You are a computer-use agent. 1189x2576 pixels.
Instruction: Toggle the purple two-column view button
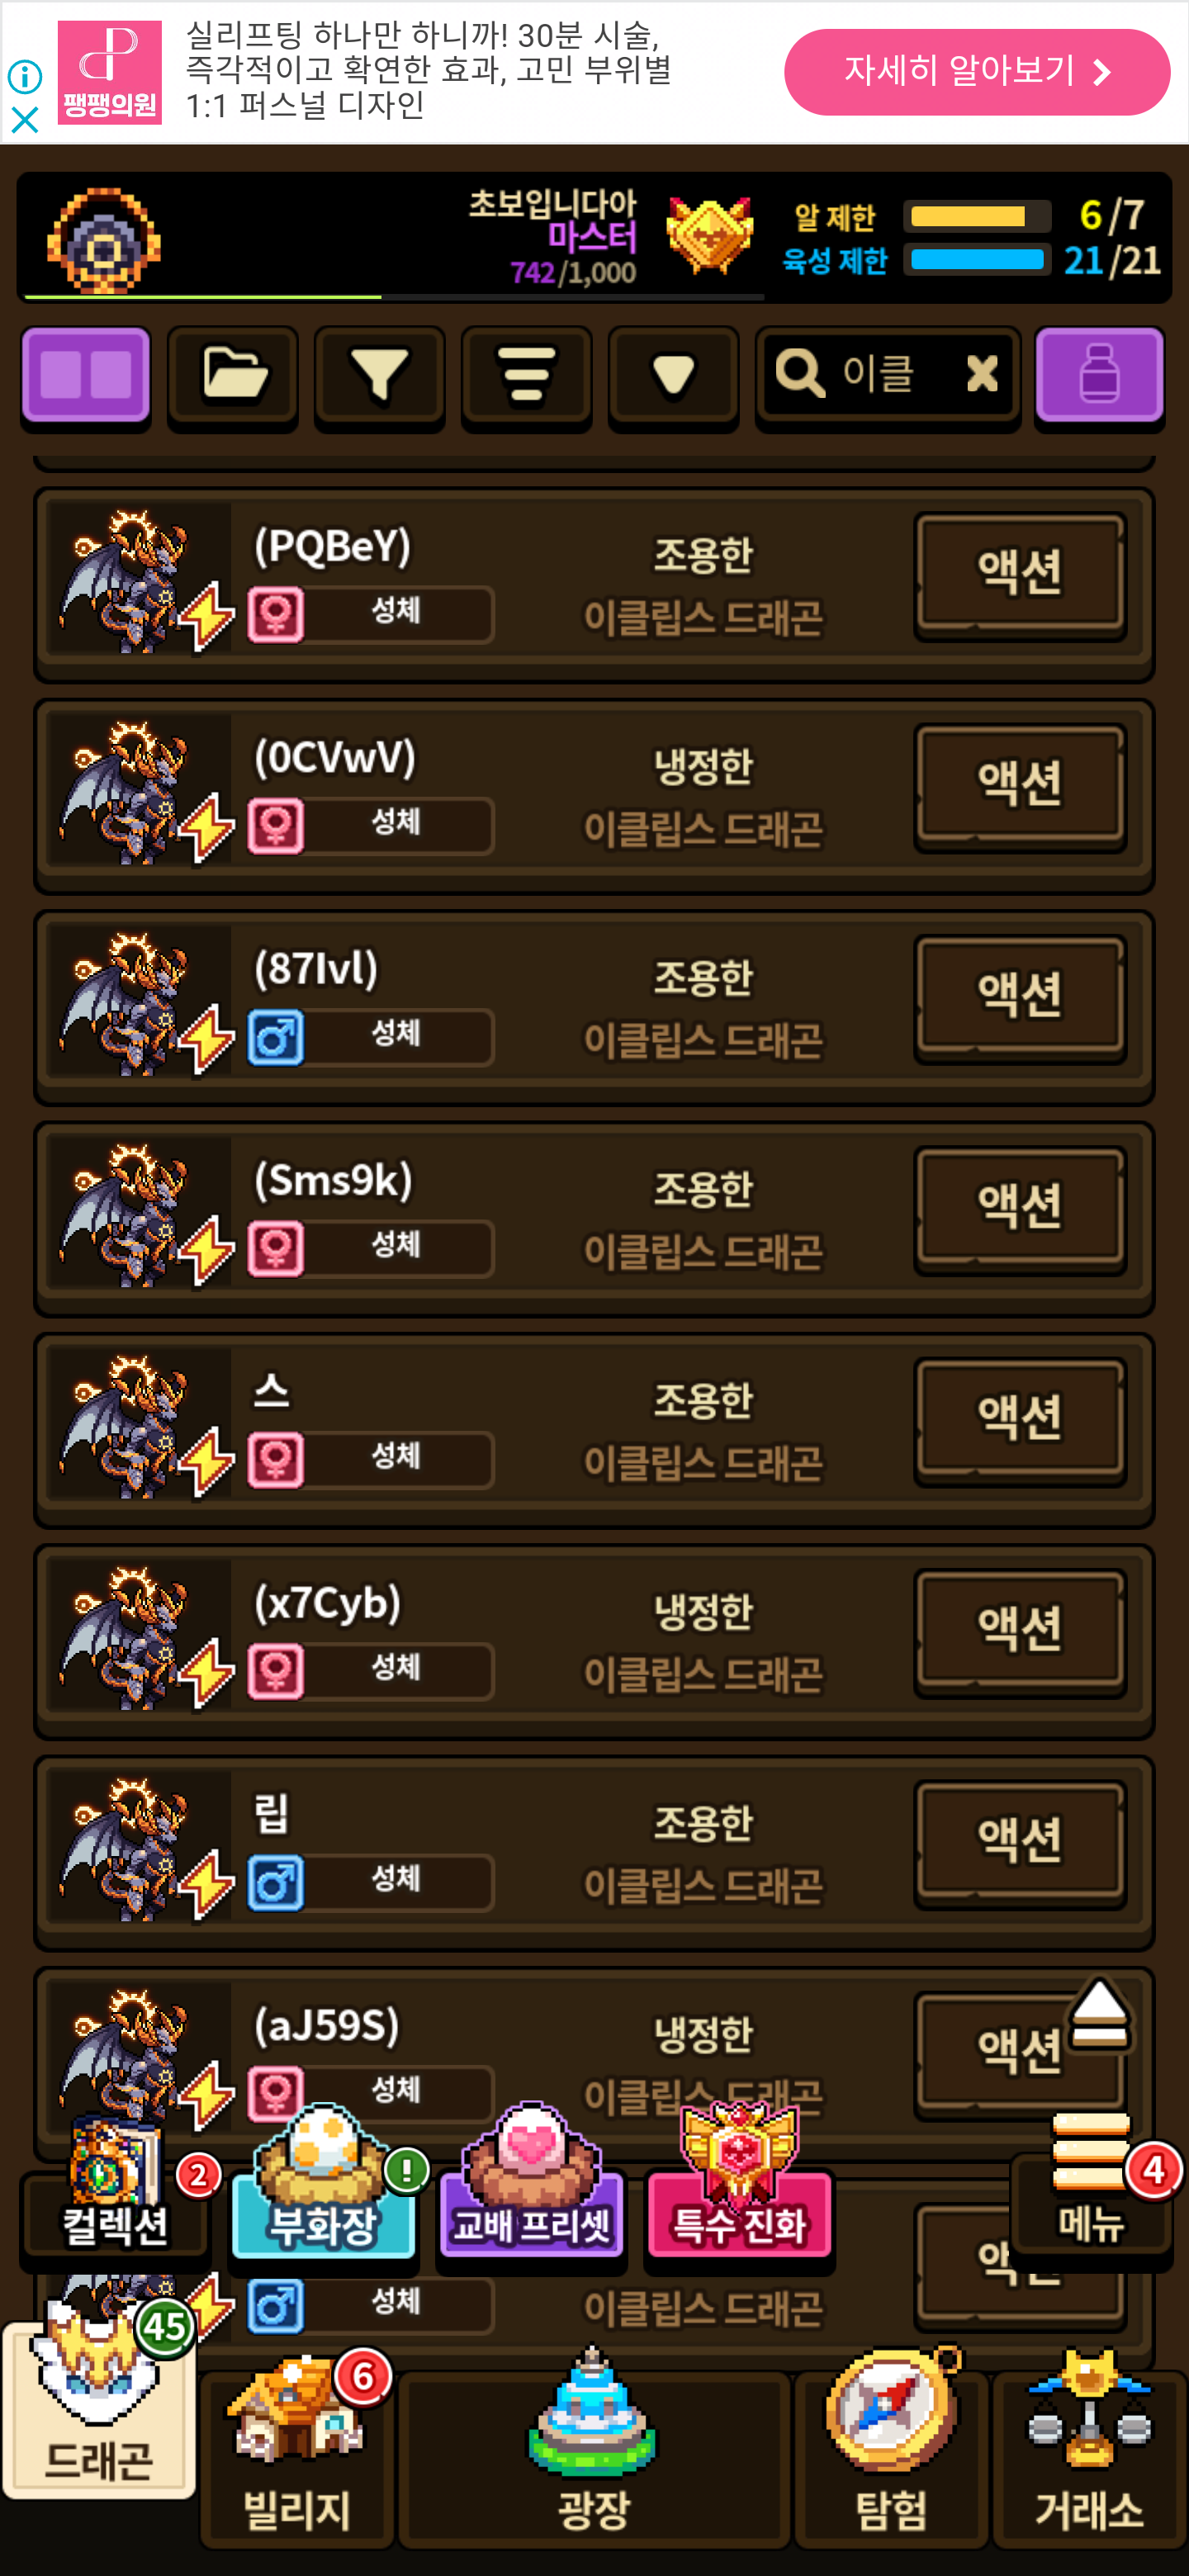(86, 377)
